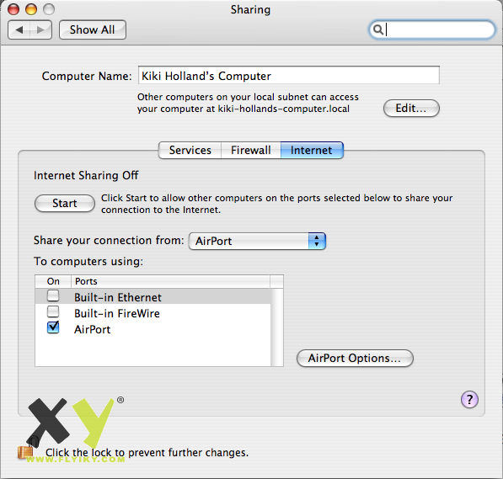Click the gray zoom window button
503x479 pixels.
coord(49,9)
